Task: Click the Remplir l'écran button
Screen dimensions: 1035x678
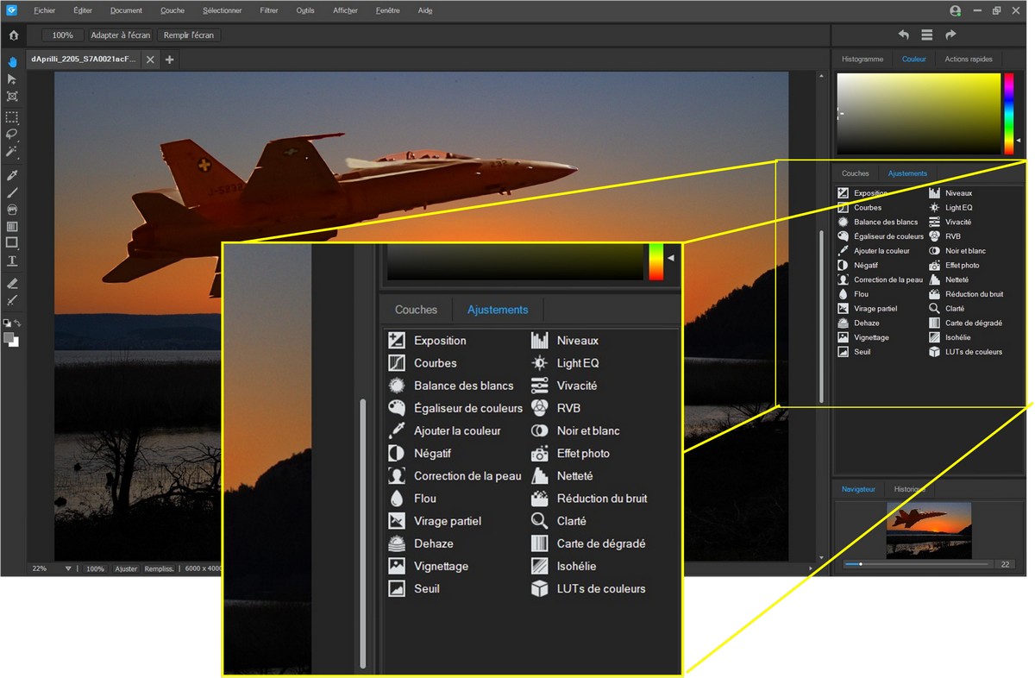Action: tap(189, 35)
